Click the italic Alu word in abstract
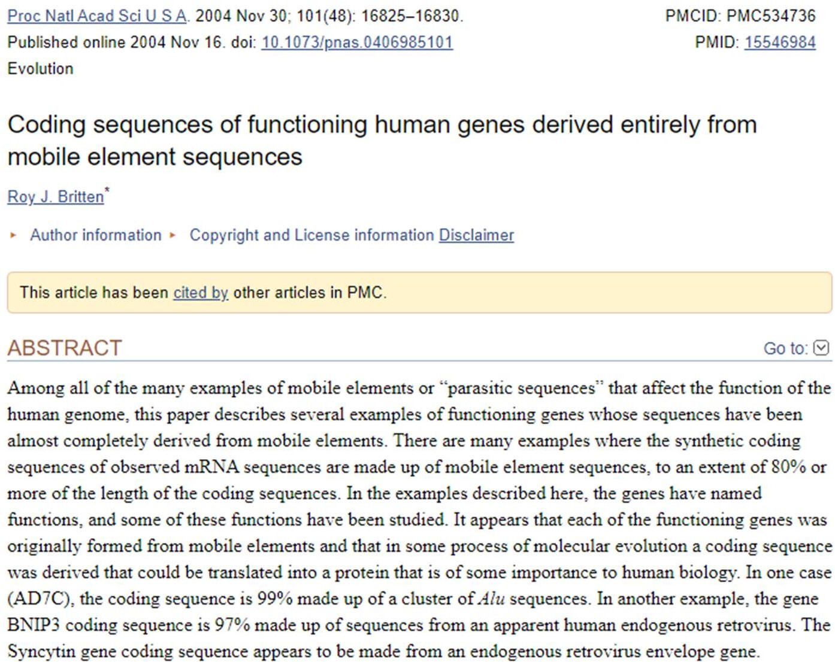The image size is (835, 662). click(491, 599)
